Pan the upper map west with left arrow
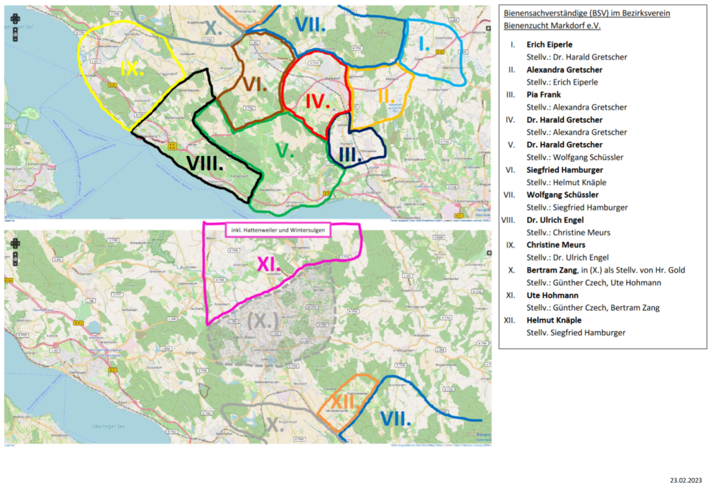 [12, 19]
